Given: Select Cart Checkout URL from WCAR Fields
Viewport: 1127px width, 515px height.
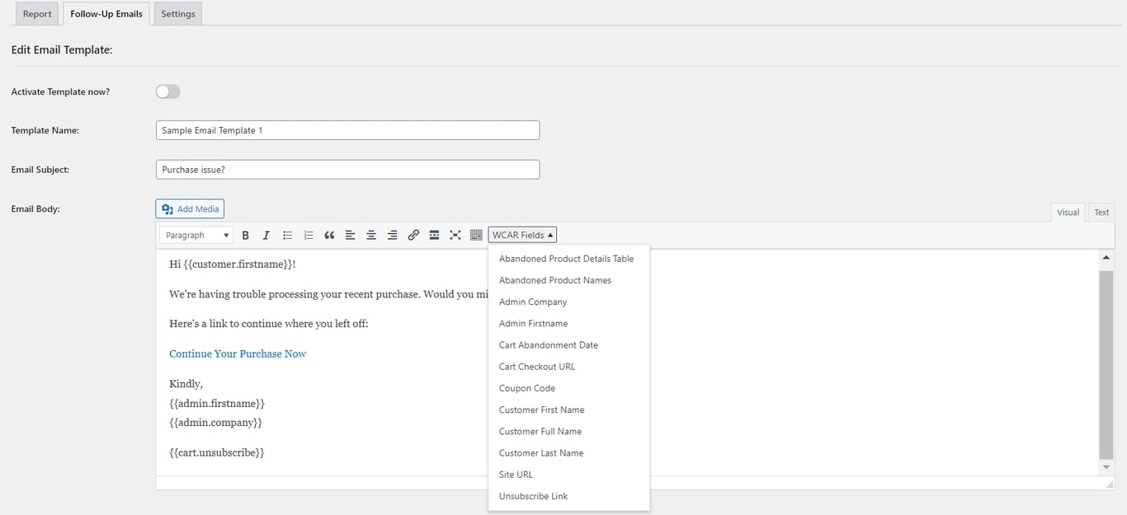Looking at the screenshot, I should pyautogui.click(x=536, y=366).
